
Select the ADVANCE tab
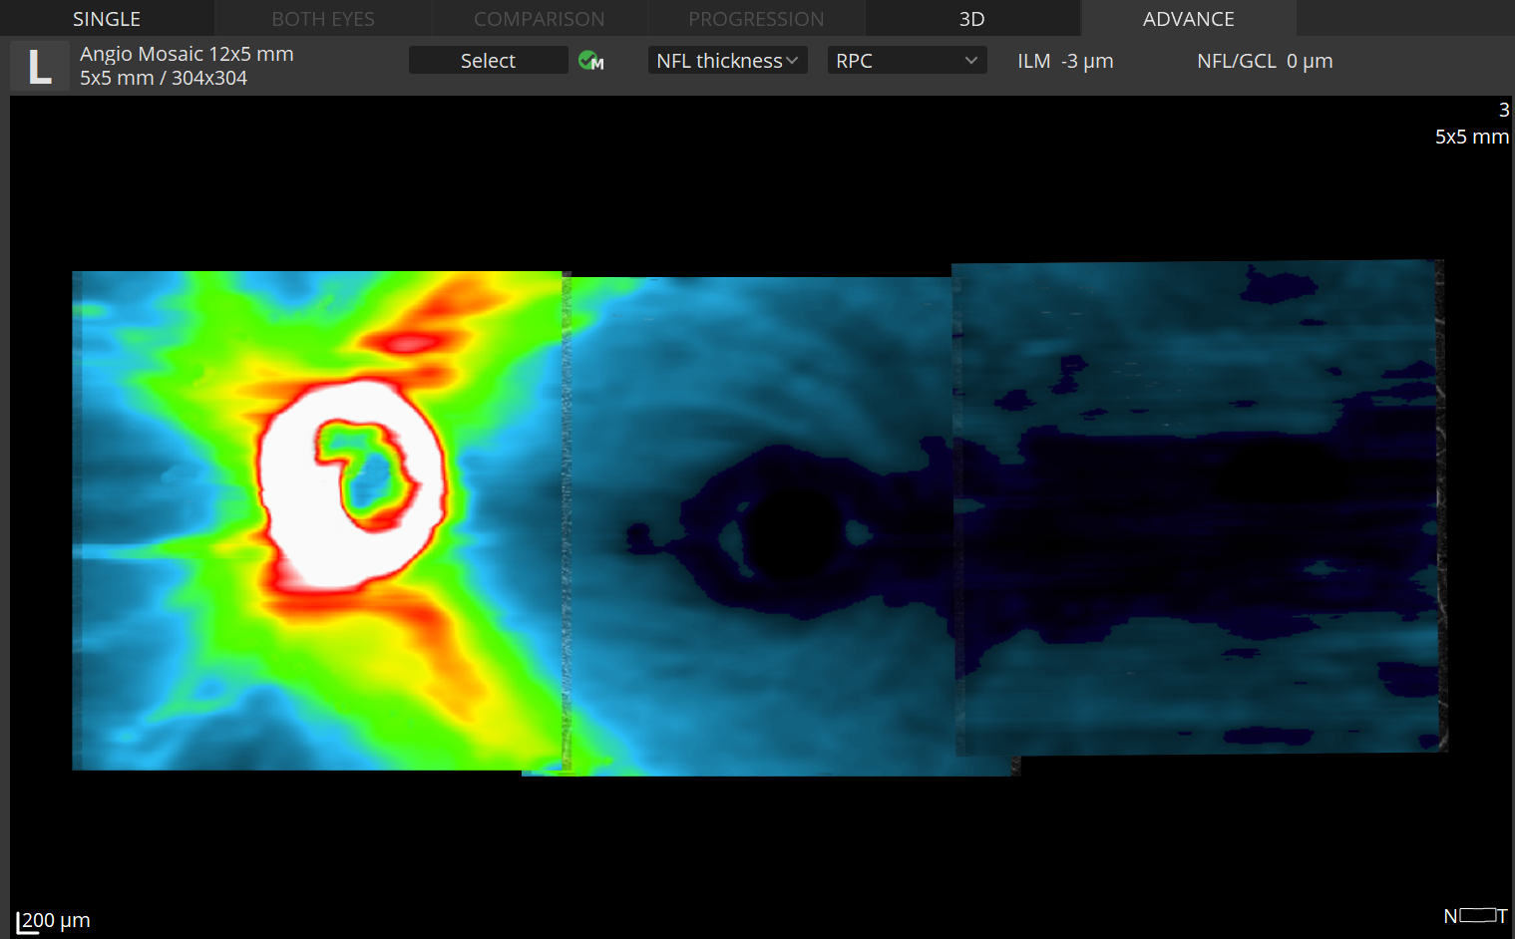1188,19
